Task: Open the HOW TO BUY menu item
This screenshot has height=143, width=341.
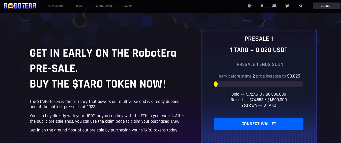Action: click(x=56, y=6)
